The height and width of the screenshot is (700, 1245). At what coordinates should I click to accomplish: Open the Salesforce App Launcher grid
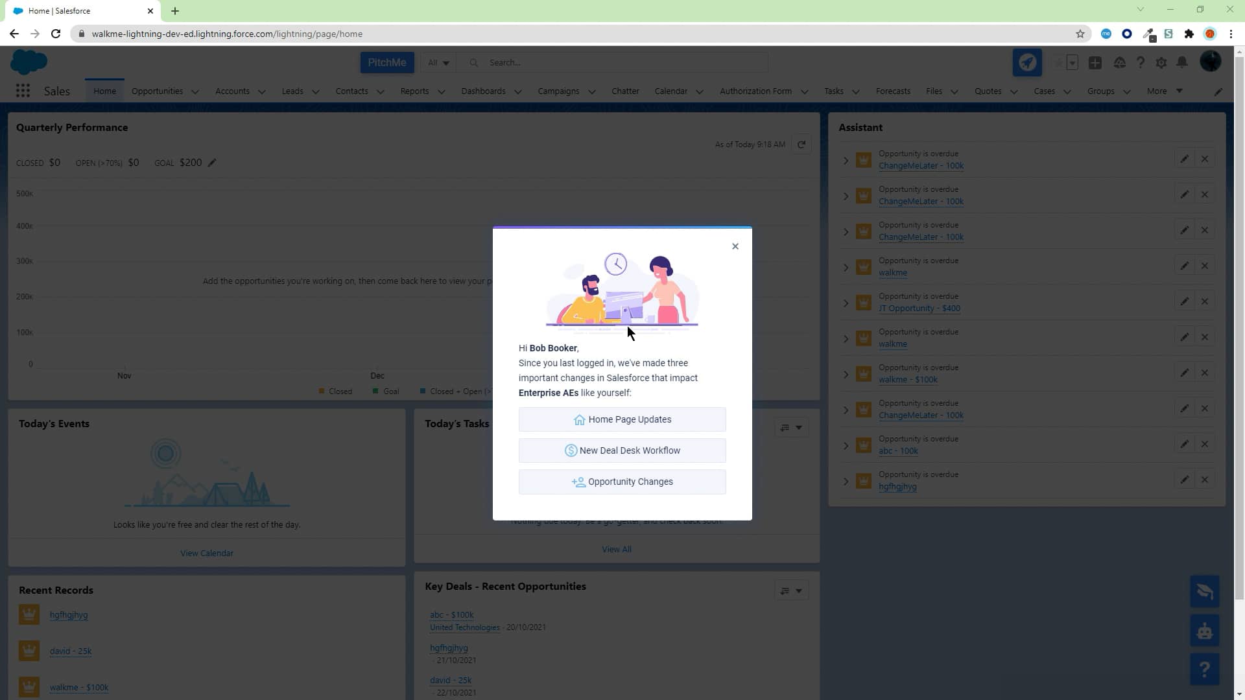(x=23, y=91)
